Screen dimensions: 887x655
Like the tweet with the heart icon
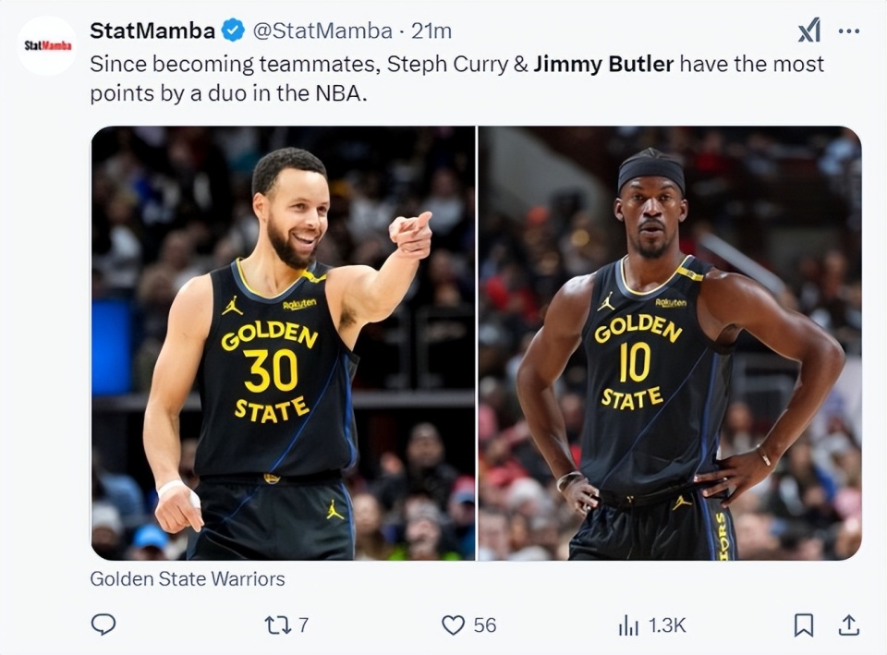pos(453,625)
